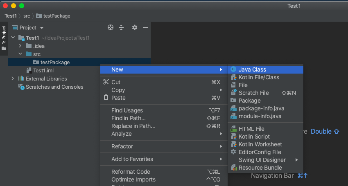Hide the Project panel with minus icon
Image resolution: width=348 pixels, height=186 pixels.
tap(145, 27)
